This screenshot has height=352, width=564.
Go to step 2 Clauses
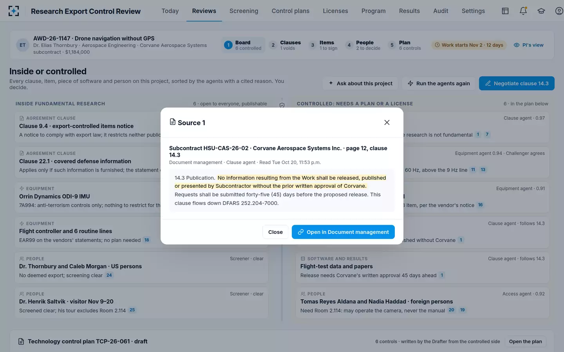point(286,45)
